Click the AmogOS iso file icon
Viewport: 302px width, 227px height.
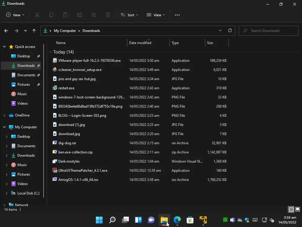coord(55,179)
